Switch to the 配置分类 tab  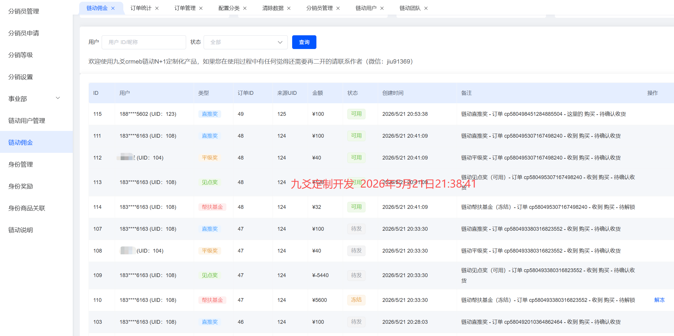(x=229, y=8)
